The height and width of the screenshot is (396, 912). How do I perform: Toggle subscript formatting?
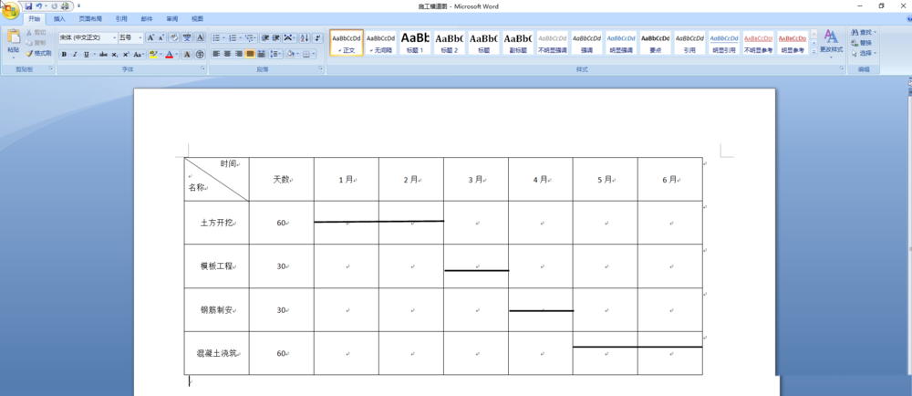coord(115,55)
